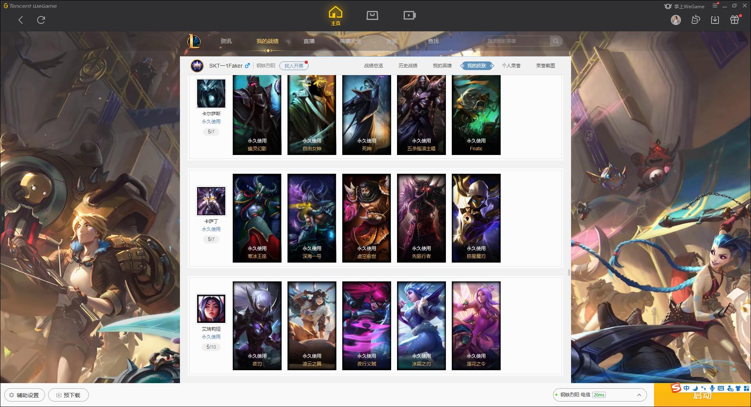Open the shop bag icon in top bar
The width and height of the screenshot is (751, 407).
[x=372, y=15]
